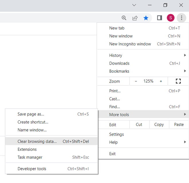This screenshot has height=183, width=189.
Task: Open the side panel icon
Action: pos(160,18)
